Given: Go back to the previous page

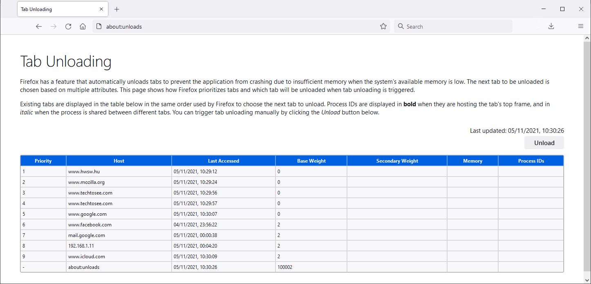Looking at the screenshot, I should (39, 27).
